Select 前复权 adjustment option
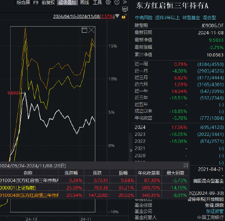225x221 pixels. (48, 2)
